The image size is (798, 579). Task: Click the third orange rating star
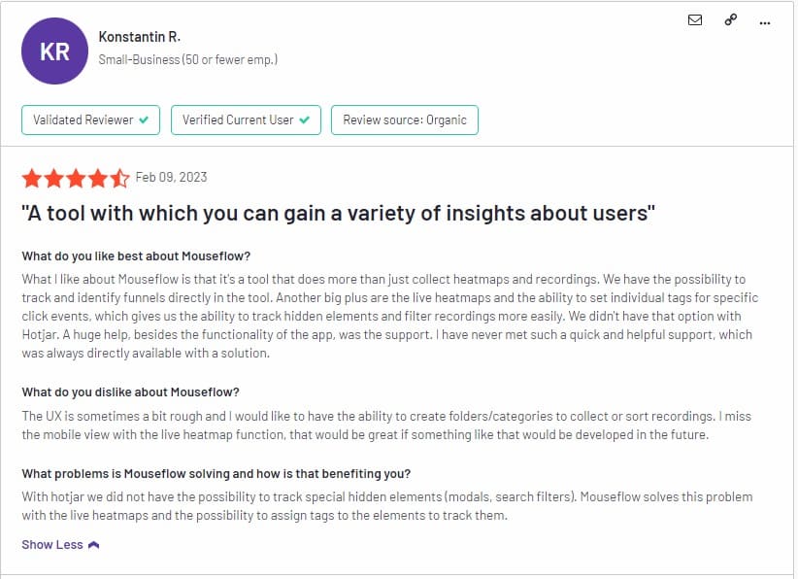click(76, 178)
